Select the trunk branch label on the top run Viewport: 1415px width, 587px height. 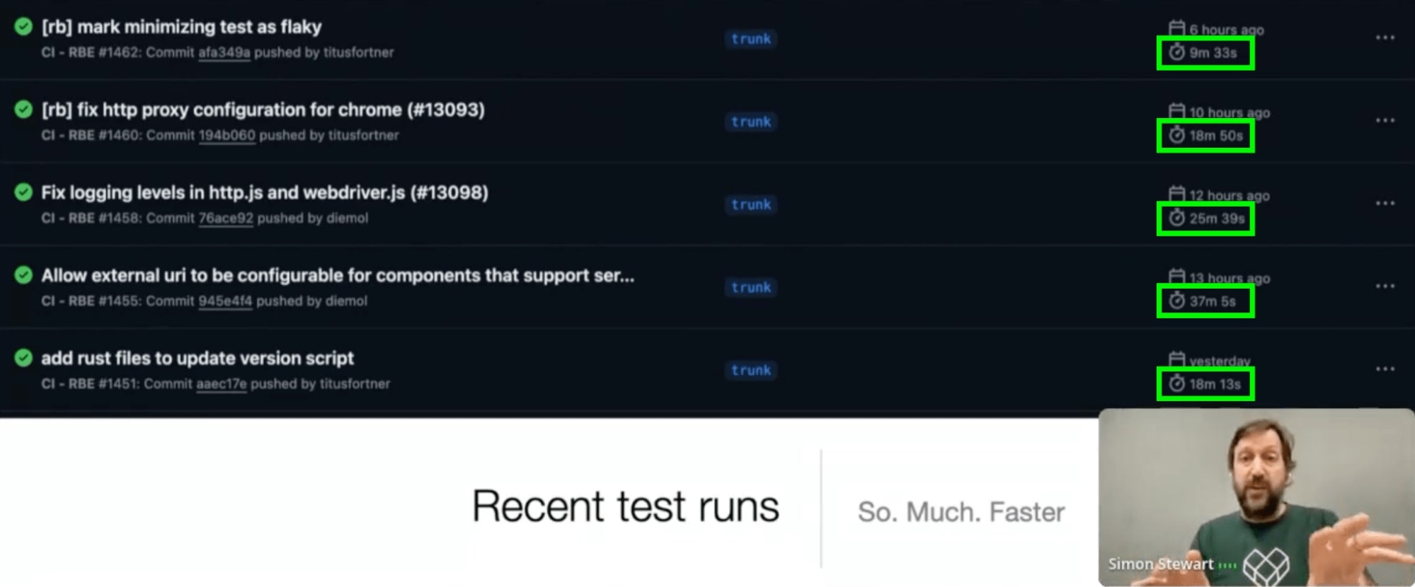point(750,39)
